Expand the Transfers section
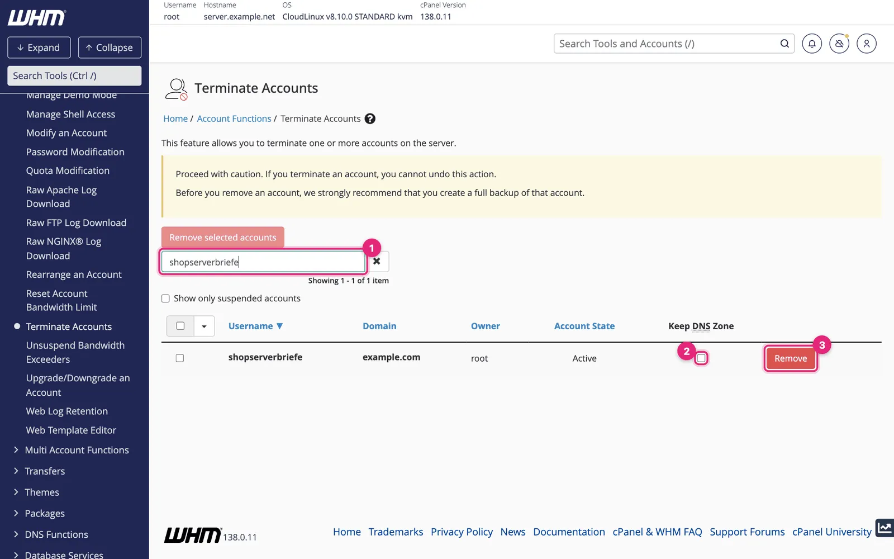The width and height of the screenshot is (894, 559). 39,471
